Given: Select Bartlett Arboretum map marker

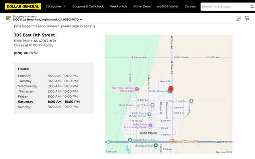Looking at the screenshot, I should [x=130, y=140].
